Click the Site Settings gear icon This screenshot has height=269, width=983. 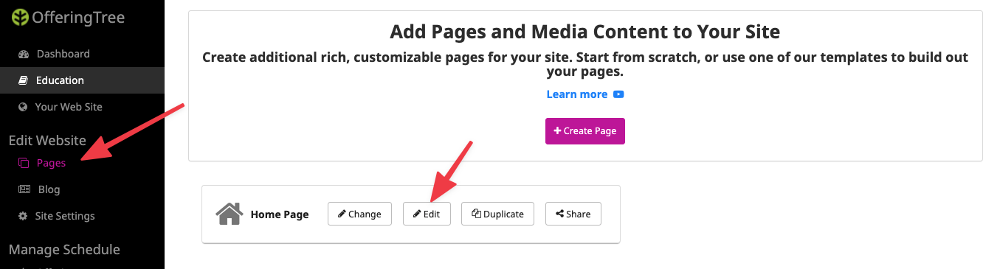click(23, 216)
